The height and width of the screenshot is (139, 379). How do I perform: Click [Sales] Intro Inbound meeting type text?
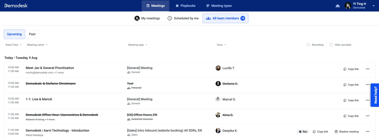tap(164, 131)
